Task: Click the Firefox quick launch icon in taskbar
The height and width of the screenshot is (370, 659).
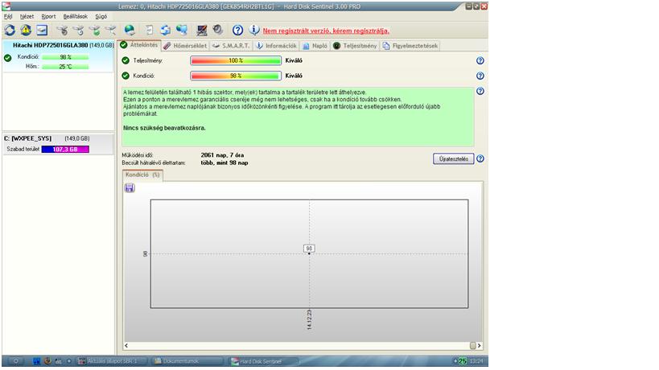Action: tap(47, 361)
